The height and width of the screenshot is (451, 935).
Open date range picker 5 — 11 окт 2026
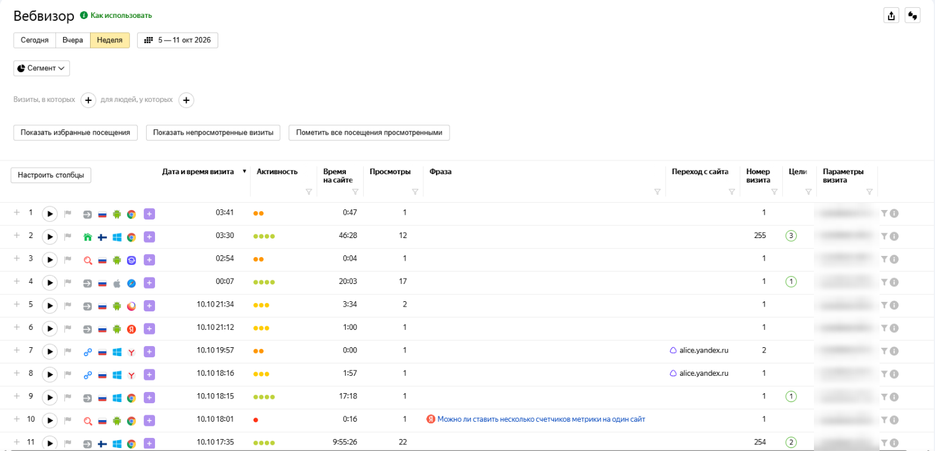[178, 40]
